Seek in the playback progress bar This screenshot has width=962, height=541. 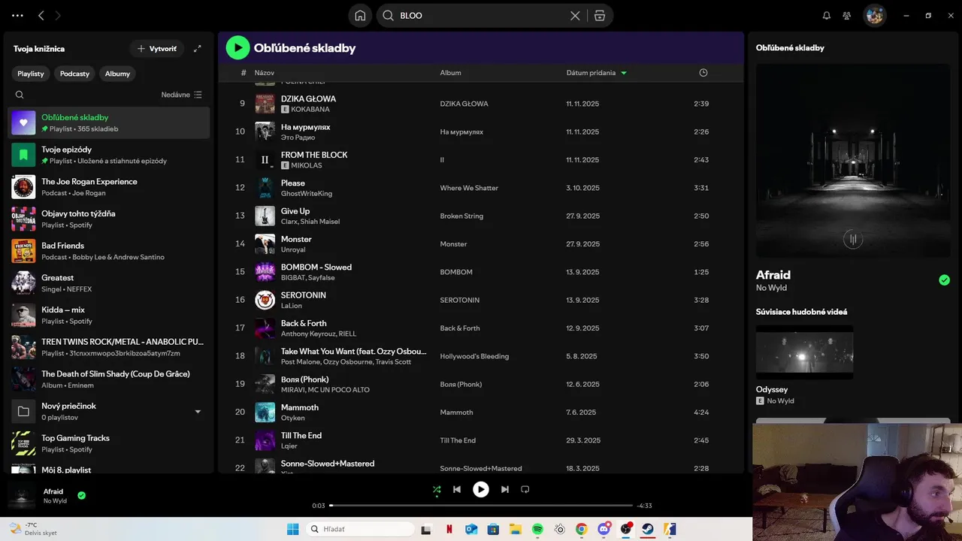pos(481,506)
